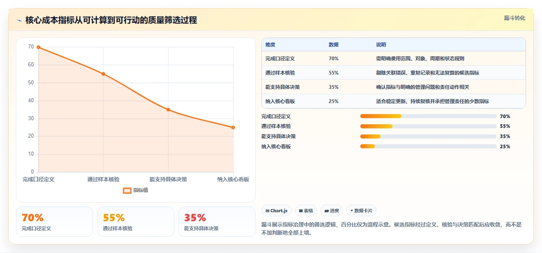The width and height of the screenshot is (542, 253).
Task: Click the 完成口径定义 progress bar
Action: click(x=428, y=116)
